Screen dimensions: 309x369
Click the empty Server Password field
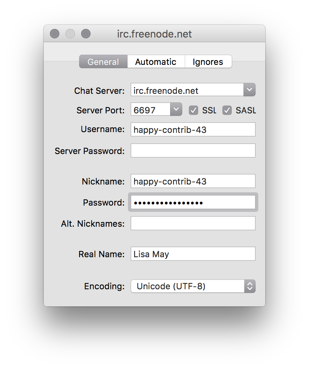coord(193,150)
